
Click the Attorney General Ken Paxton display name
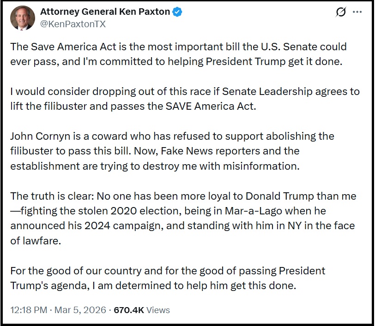pyautogui.click(x=105, y=12)
